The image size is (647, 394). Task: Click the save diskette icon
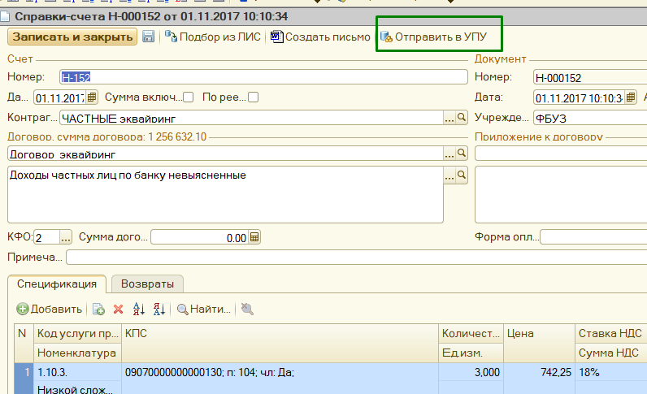coord(148,37)
